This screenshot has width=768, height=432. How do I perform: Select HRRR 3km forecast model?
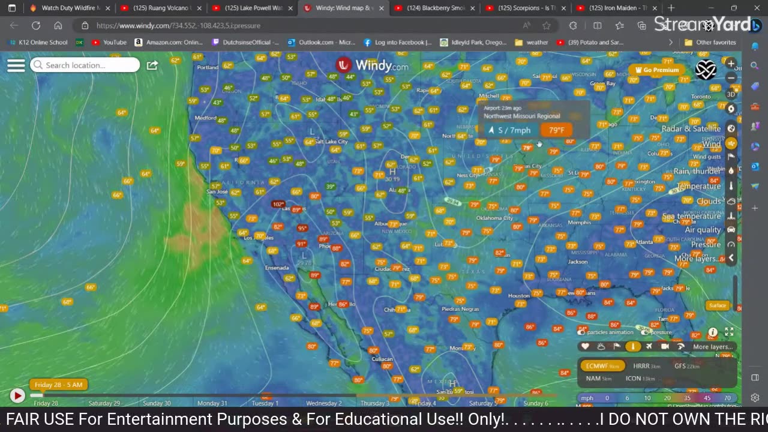pyautogui.click(x=647, y=366)
